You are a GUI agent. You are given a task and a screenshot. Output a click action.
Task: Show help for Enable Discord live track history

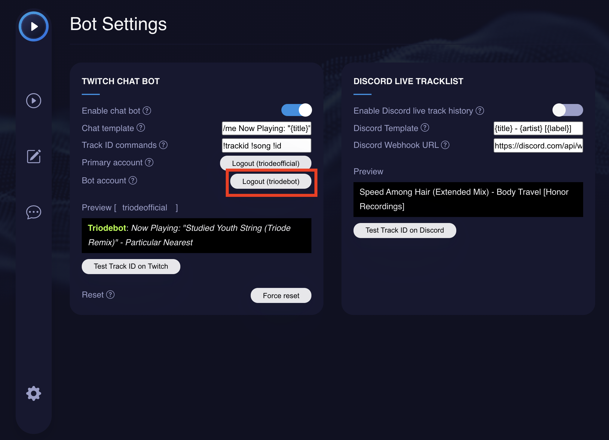(480, 111)
